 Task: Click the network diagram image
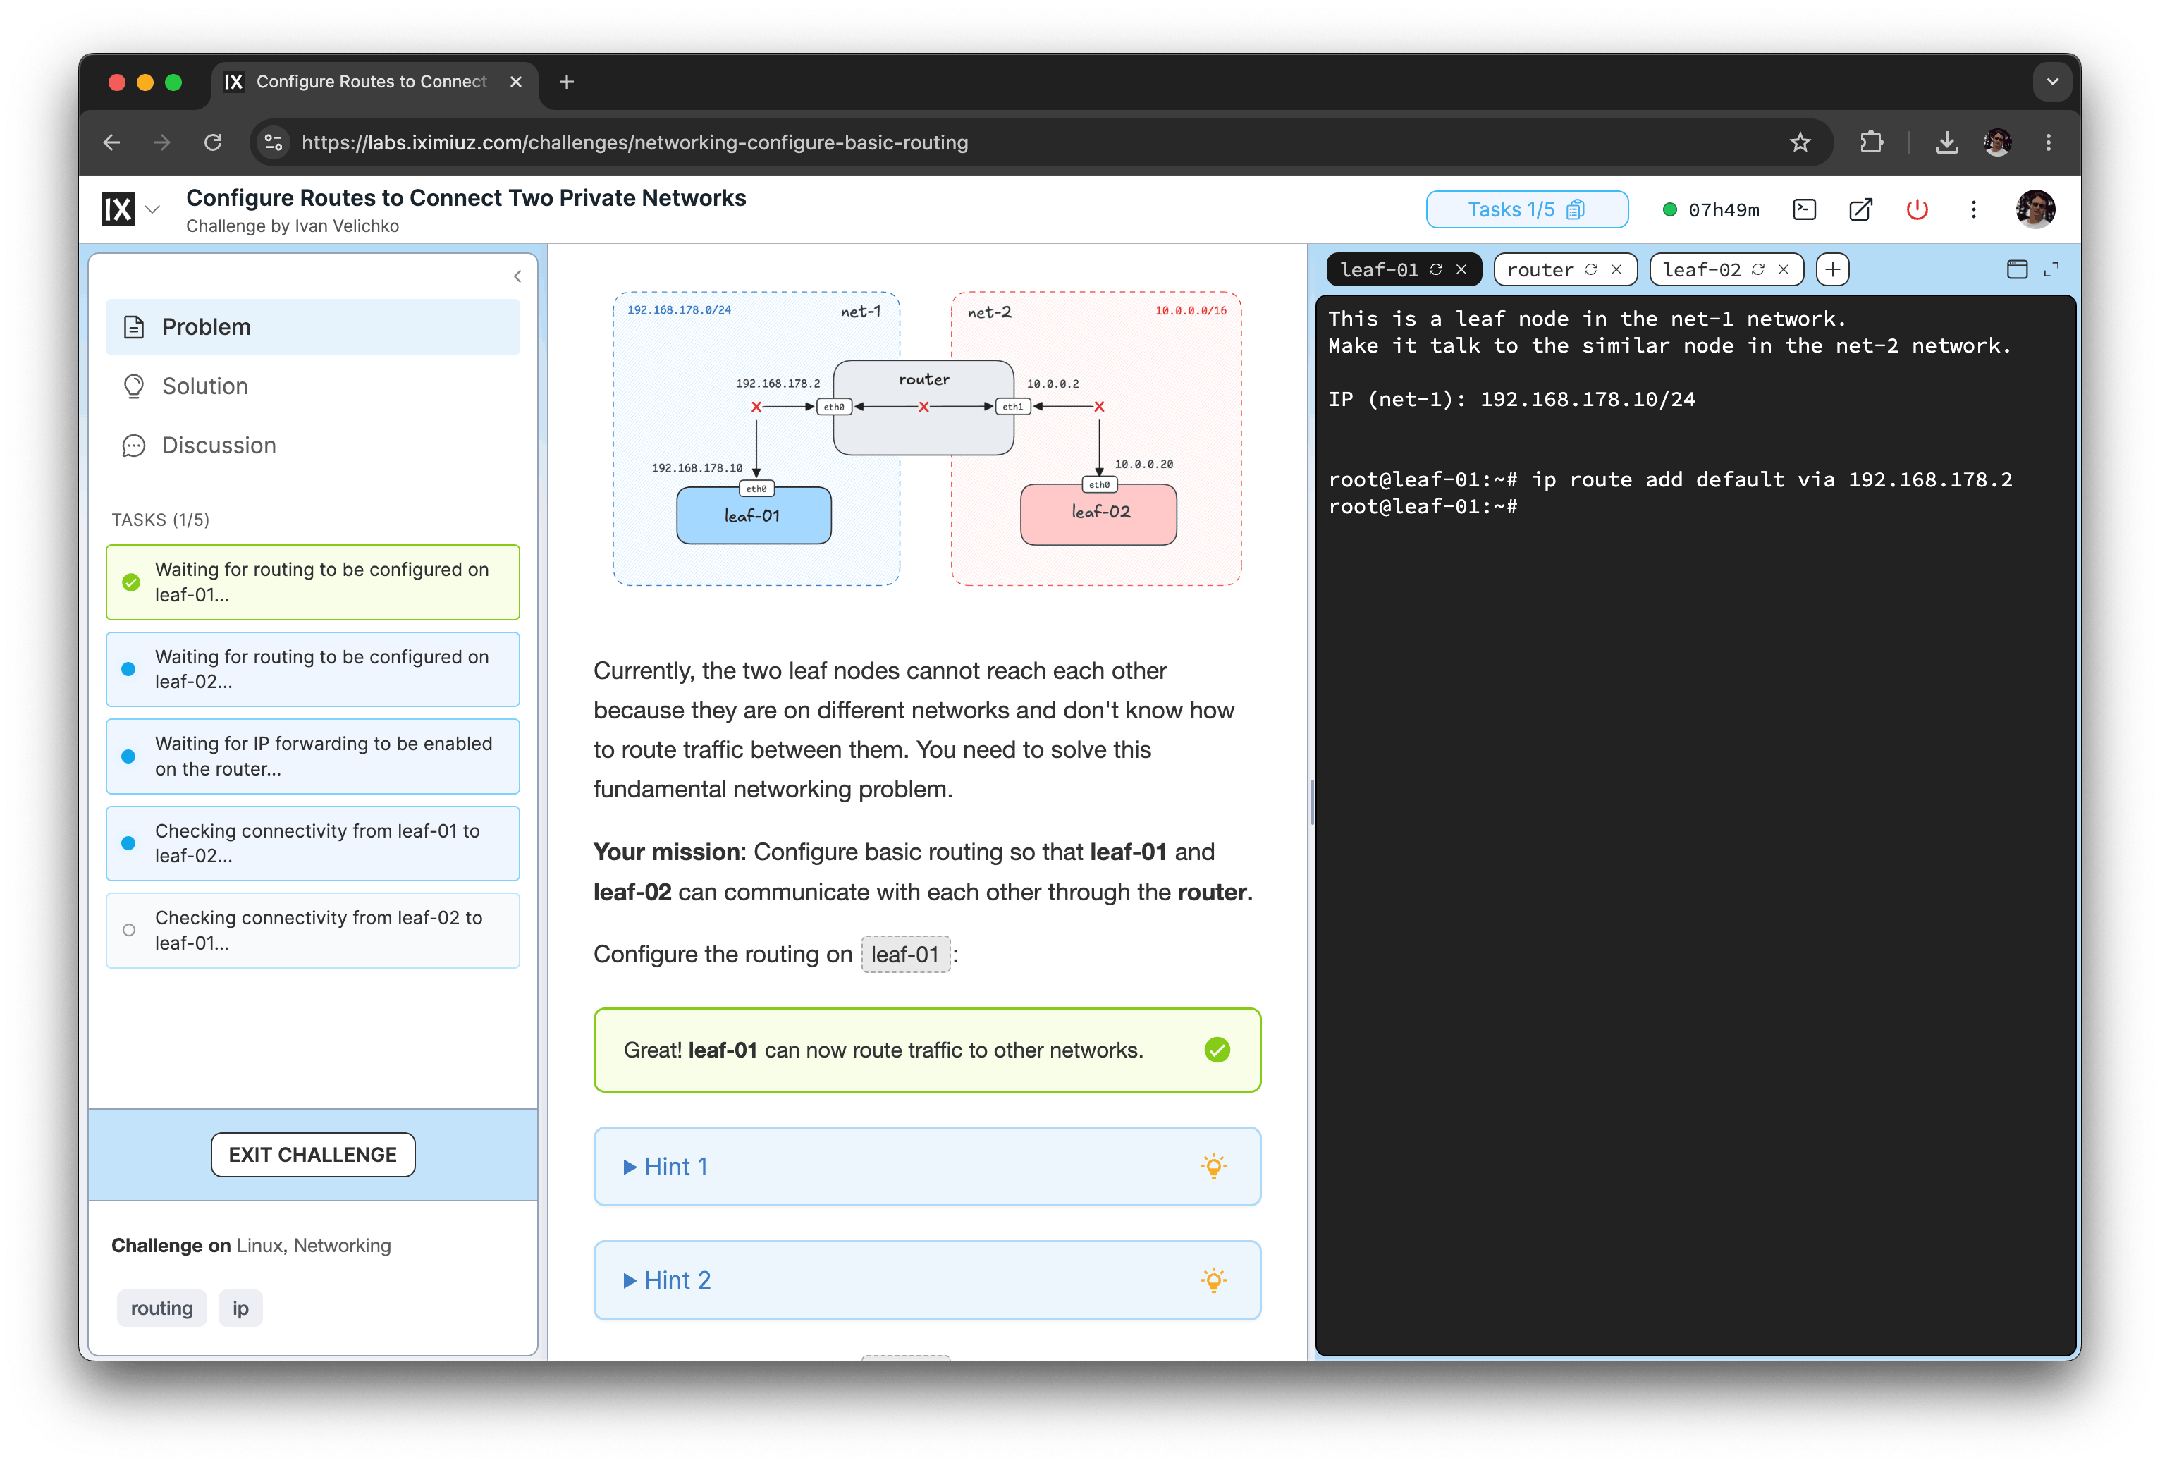point(926,438)
